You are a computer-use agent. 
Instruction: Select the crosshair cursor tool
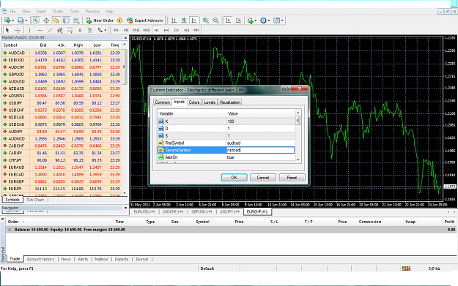point(18,30)
